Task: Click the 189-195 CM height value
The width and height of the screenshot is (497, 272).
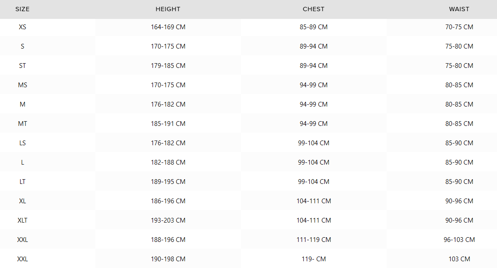Action: (x=168, y=182)
